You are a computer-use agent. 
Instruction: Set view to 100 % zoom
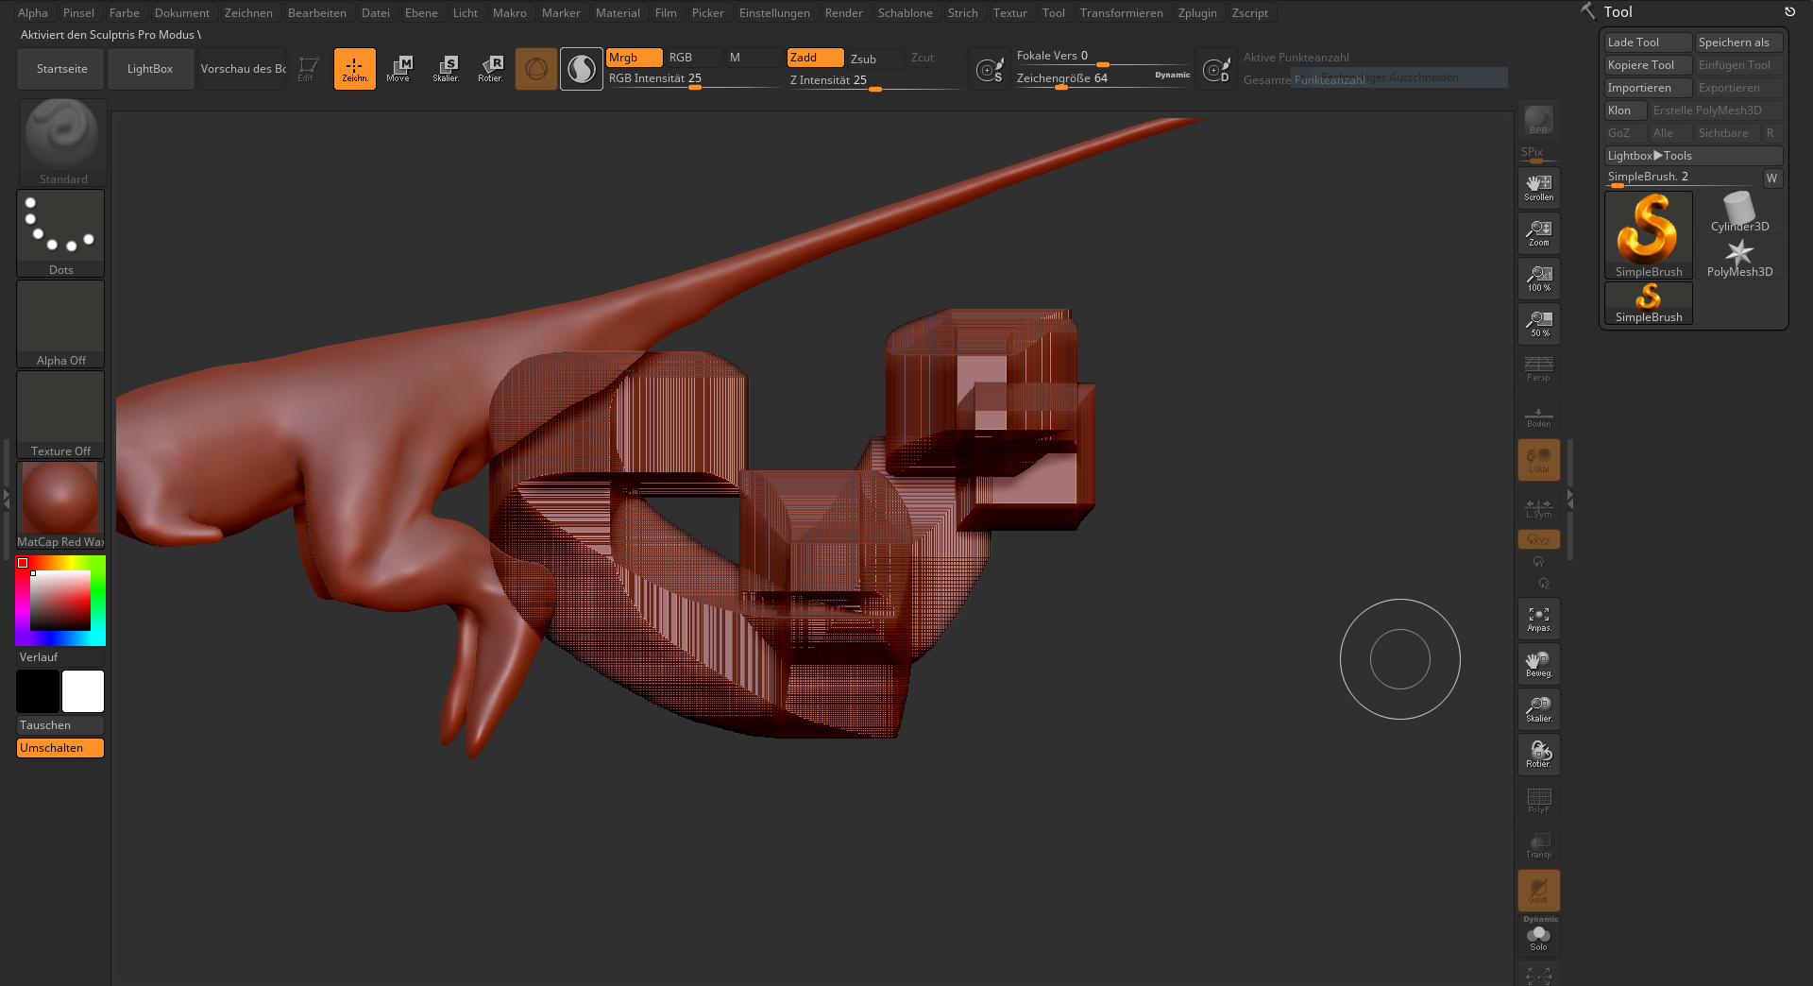(1539, 279)
